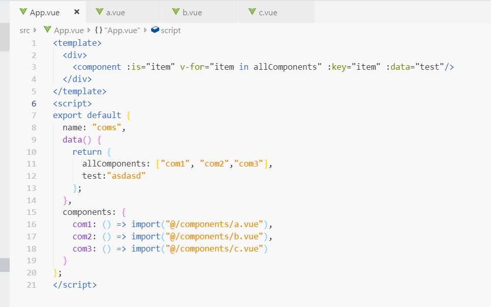Screen dimensions: 491x307
Task: Open the App.vue file breadcrumb
Action: pyautogui.click(x=69, y=31)
